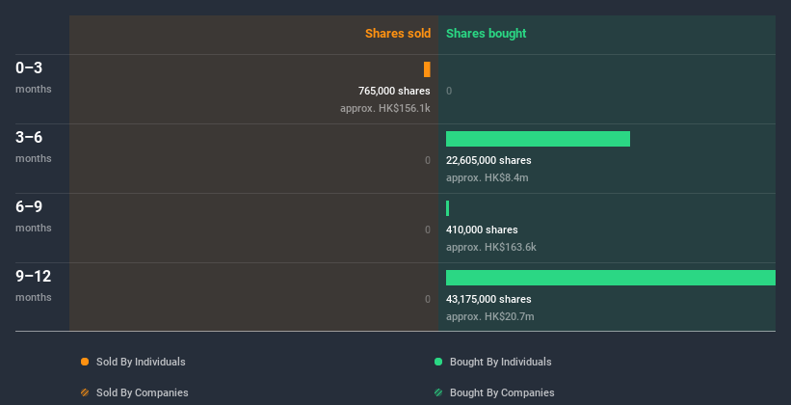Screen dimensions: 791x405
Task: Click the orange Sold By Individuals legend dot
Action: (x=85, y=362)
